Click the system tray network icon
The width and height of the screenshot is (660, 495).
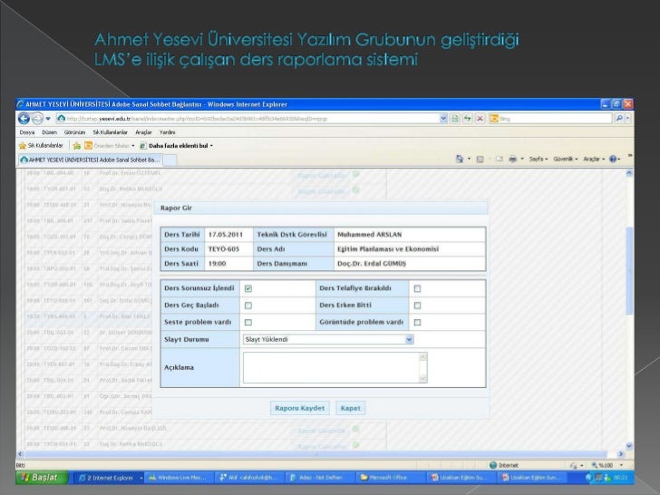pos(597,478)
